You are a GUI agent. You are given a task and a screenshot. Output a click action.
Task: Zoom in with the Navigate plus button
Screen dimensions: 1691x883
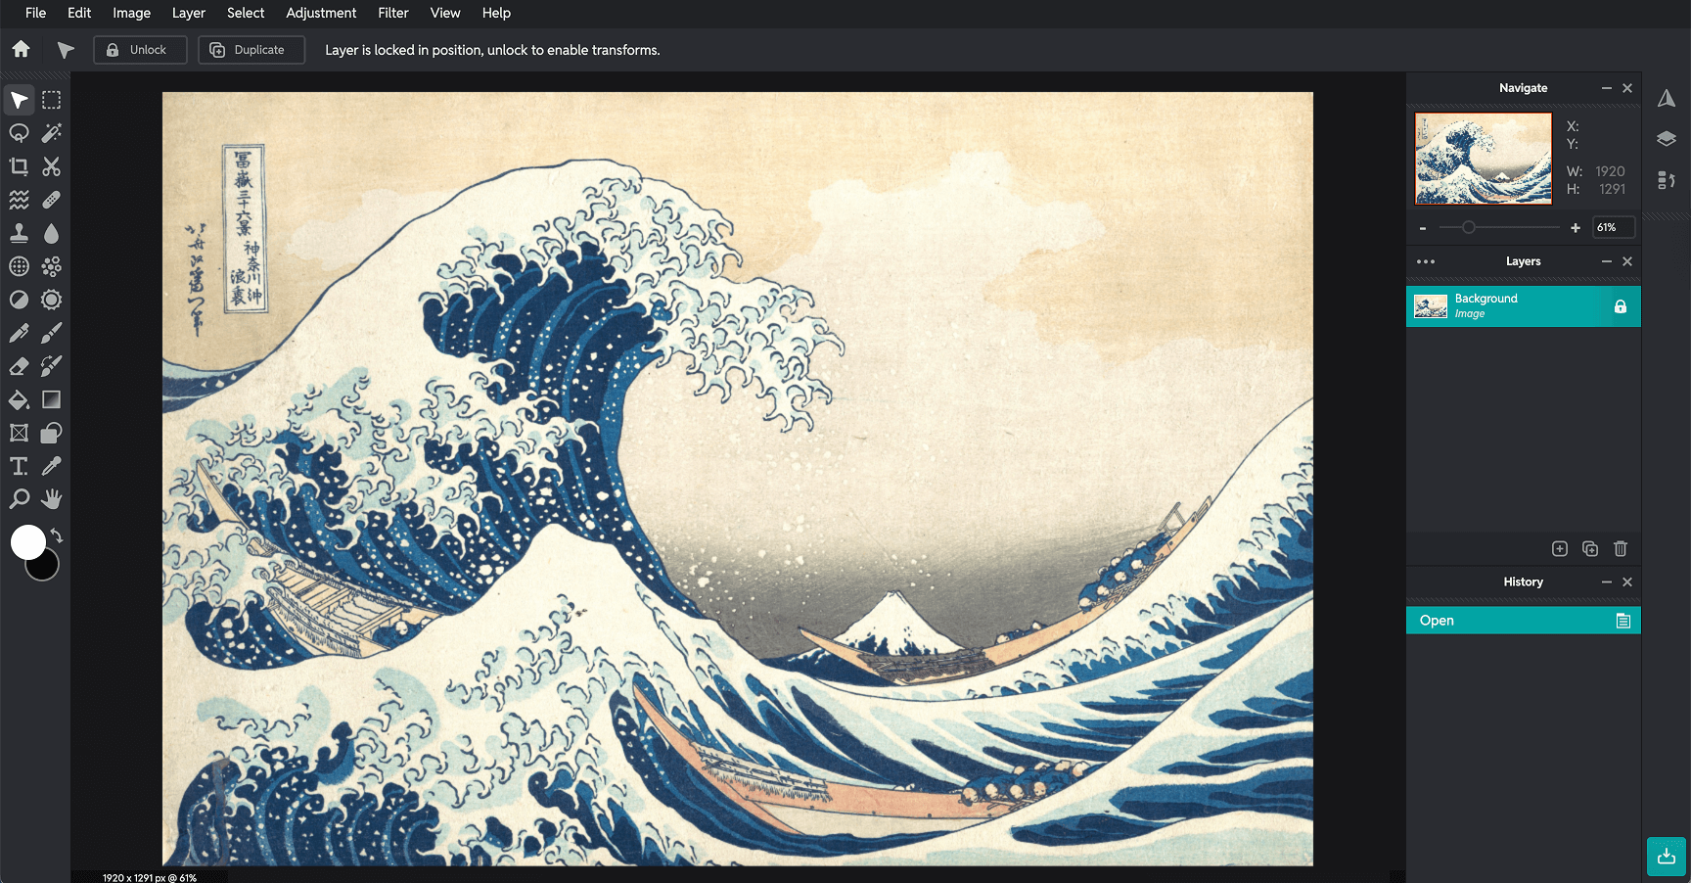(x=1576, y=228)
